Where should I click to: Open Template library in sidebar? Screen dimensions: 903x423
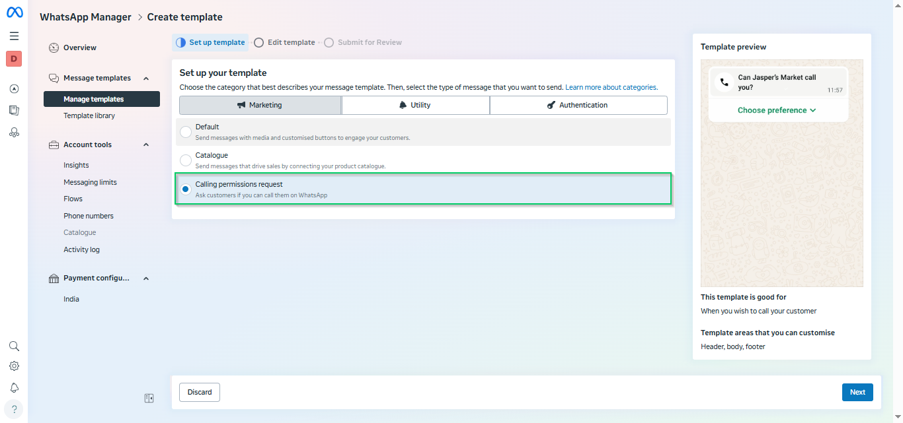point(89,115)
